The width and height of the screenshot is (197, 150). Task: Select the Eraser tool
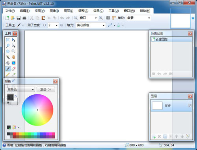coord(13,69)
